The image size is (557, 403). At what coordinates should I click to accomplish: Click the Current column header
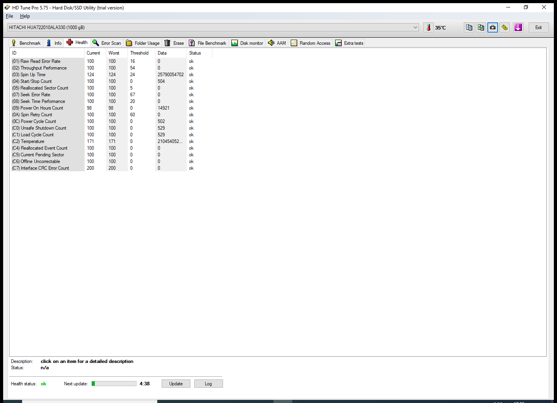click(95, 53)
